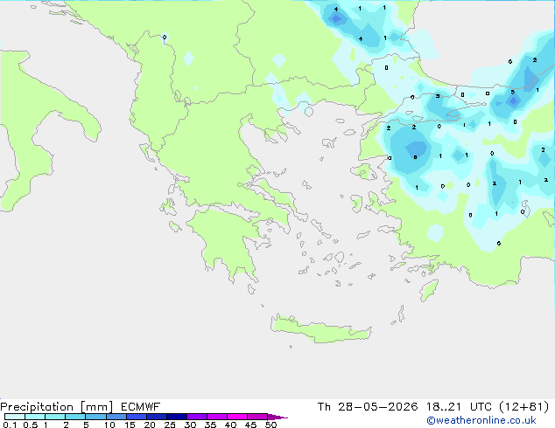Screen dimensions: 555x428
Task: Pick the color swatch between 2 and 5
Action: [75, 417]
